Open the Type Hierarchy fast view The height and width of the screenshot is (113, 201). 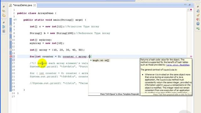pyautogui.click(x=4, y=11)
